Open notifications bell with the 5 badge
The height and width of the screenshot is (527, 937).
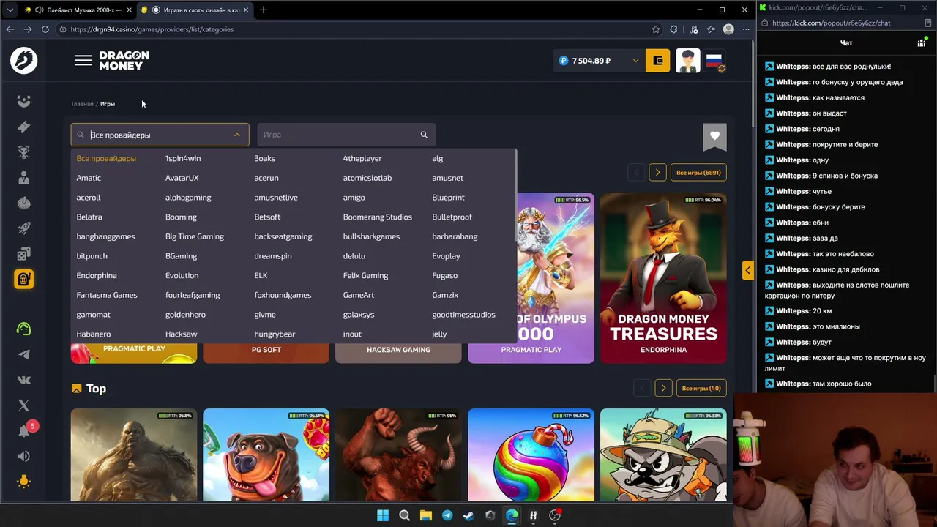pyautogui.click(x=25, y=430)
